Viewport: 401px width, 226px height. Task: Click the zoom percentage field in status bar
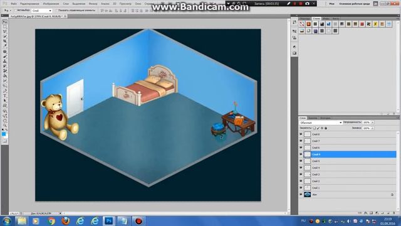(x=14, y=213)
